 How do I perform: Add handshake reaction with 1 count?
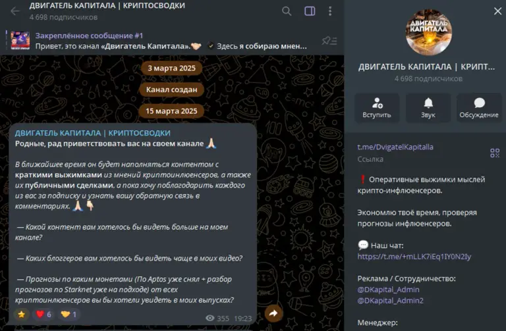point(69,315)
